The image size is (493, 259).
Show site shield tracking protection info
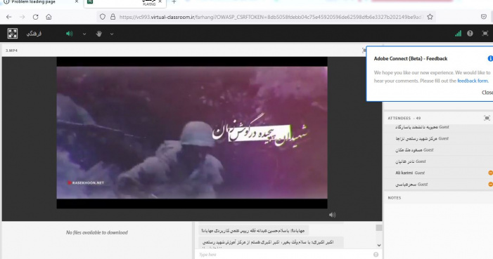click(103, 17)
